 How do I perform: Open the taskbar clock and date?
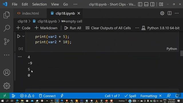coord(172,101)
